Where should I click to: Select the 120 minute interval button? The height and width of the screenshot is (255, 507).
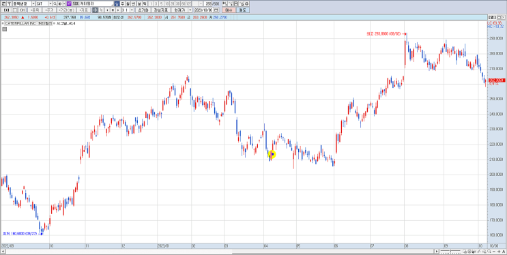[x=189, y=3]
